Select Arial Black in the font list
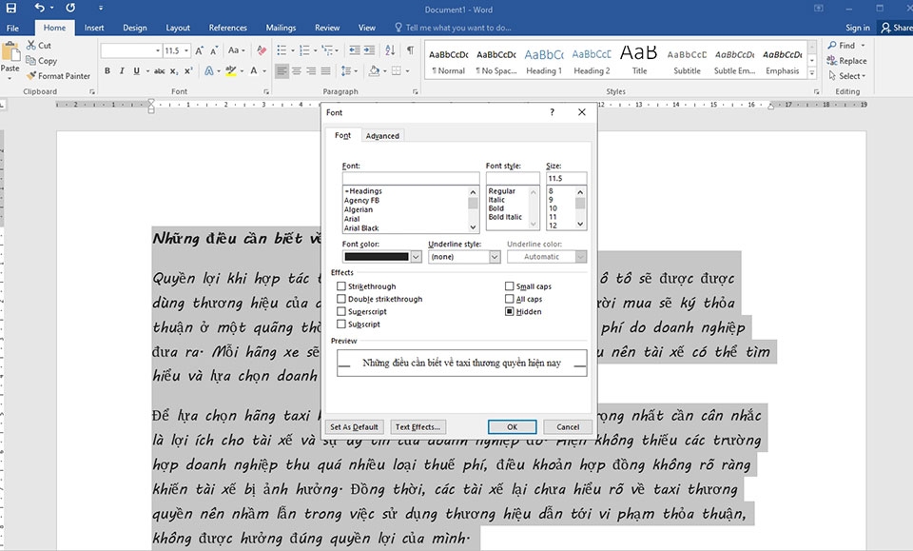913x551 pixels. tap(361, 228)
